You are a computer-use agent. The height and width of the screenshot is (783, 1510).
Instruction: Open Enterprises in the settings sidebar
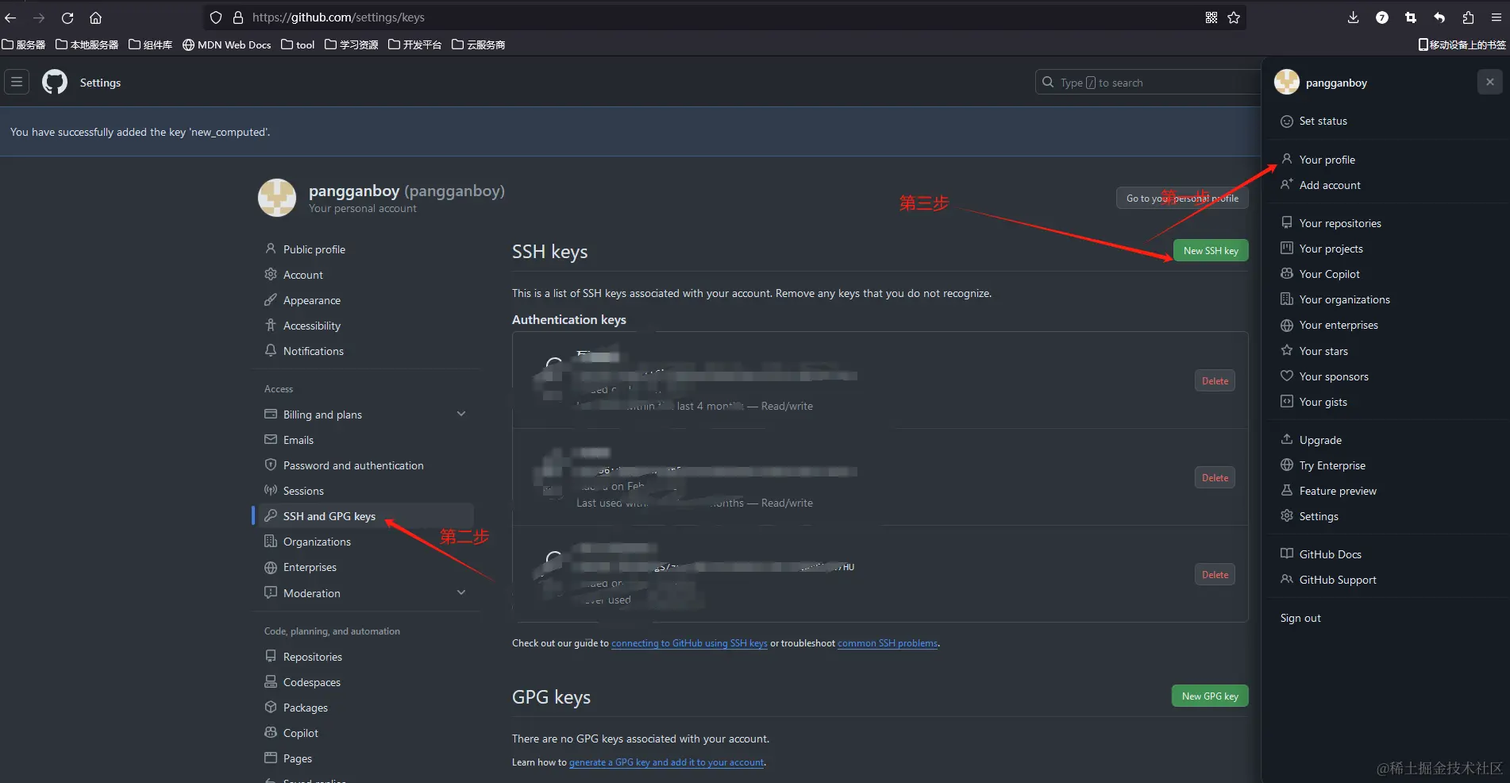click(x=310, y=567)
